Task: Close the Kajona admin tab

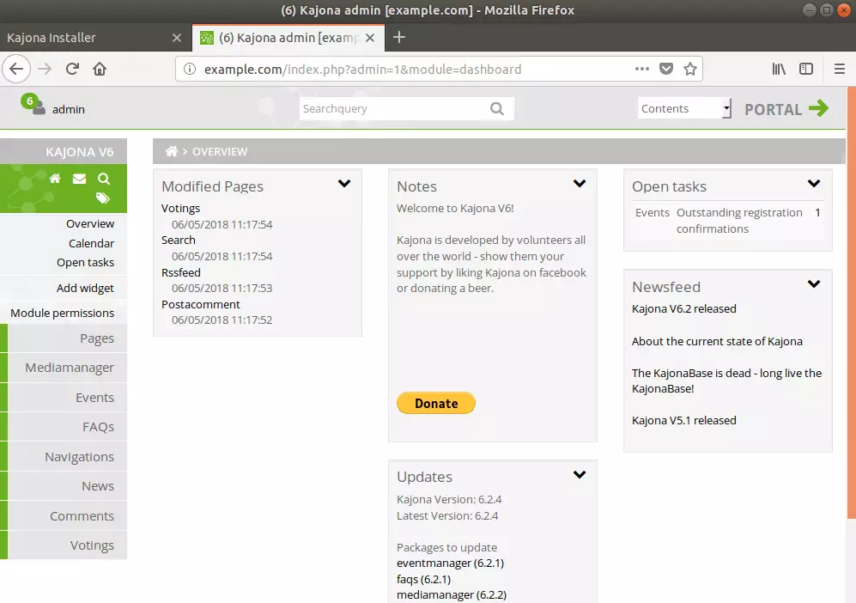Action: 369,38
